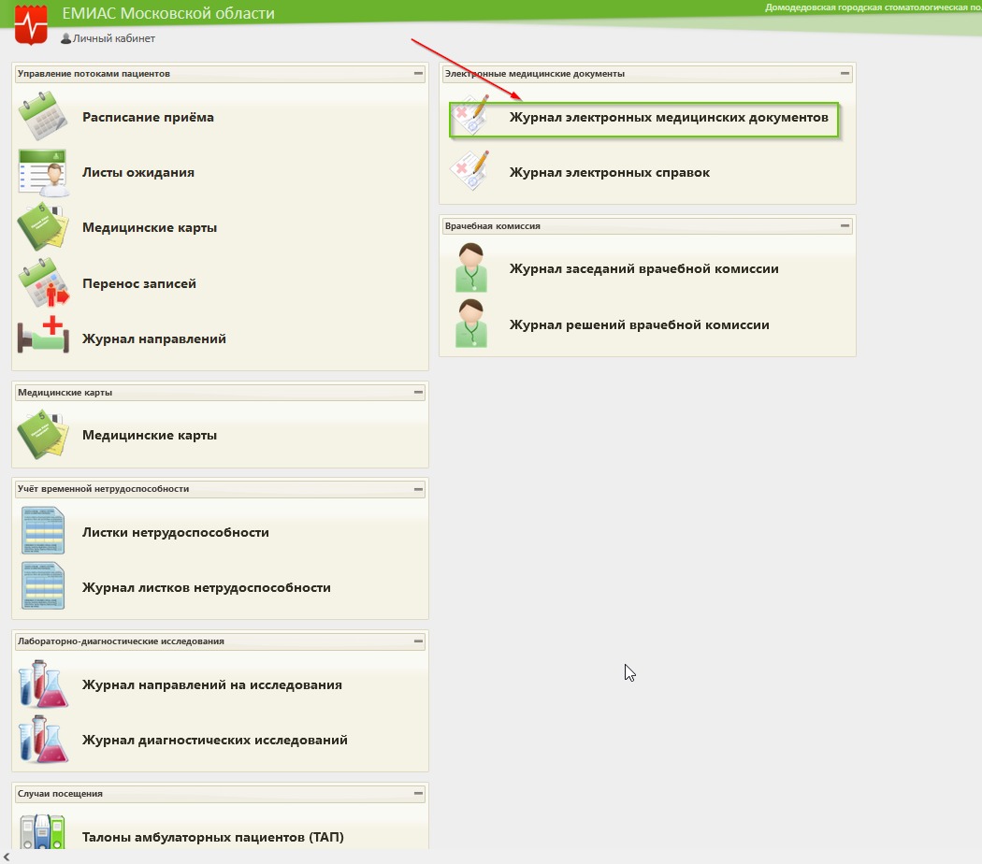Collapse Лабораторно-диагностические исследования panel
The image size is (982, 864).
point(418,641)
